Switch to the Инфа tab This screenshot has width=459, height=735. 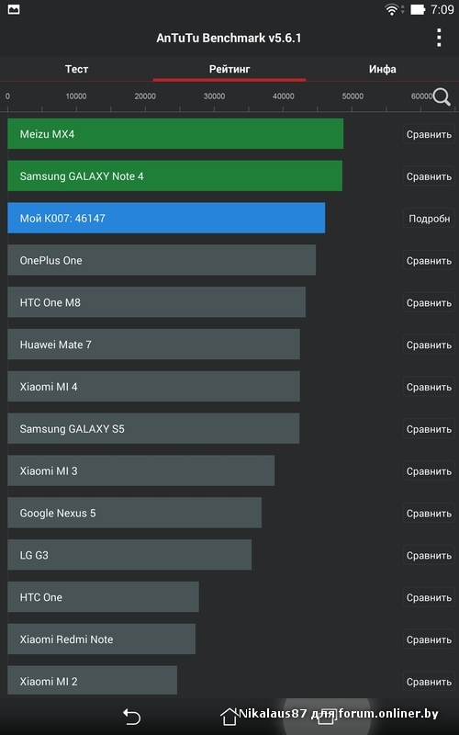(382, 69)
